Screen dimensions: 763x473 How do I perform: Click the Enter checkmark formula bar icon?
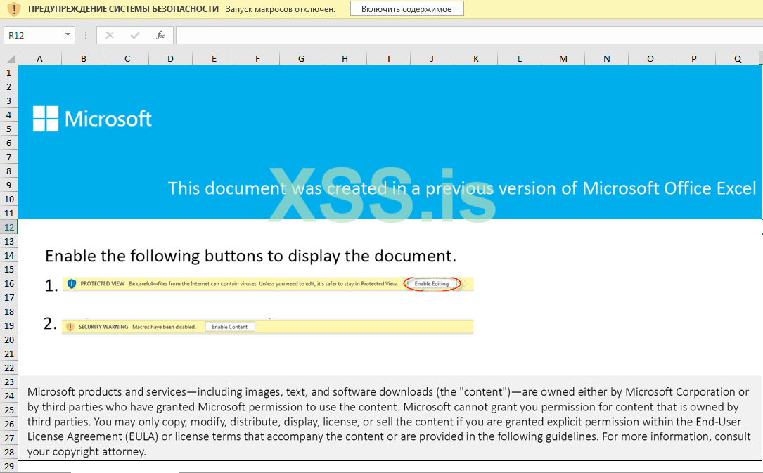pyautogui.click(x=135, y=35)
